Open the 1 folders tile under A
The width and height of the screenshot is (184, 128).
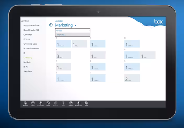(64, 44)
